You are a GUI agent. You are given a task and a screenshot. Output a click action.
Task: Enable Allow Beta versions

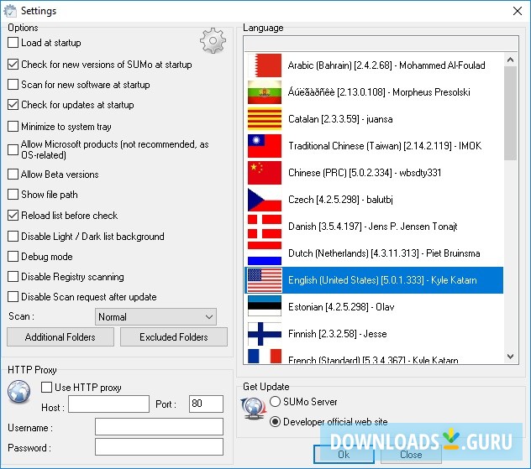(x=13, y=175)
